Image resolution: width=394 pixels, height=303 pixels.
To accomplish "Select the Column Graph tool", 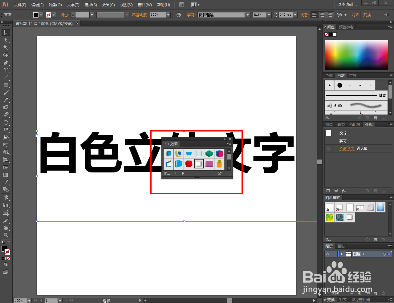I will tap(6, 205).
